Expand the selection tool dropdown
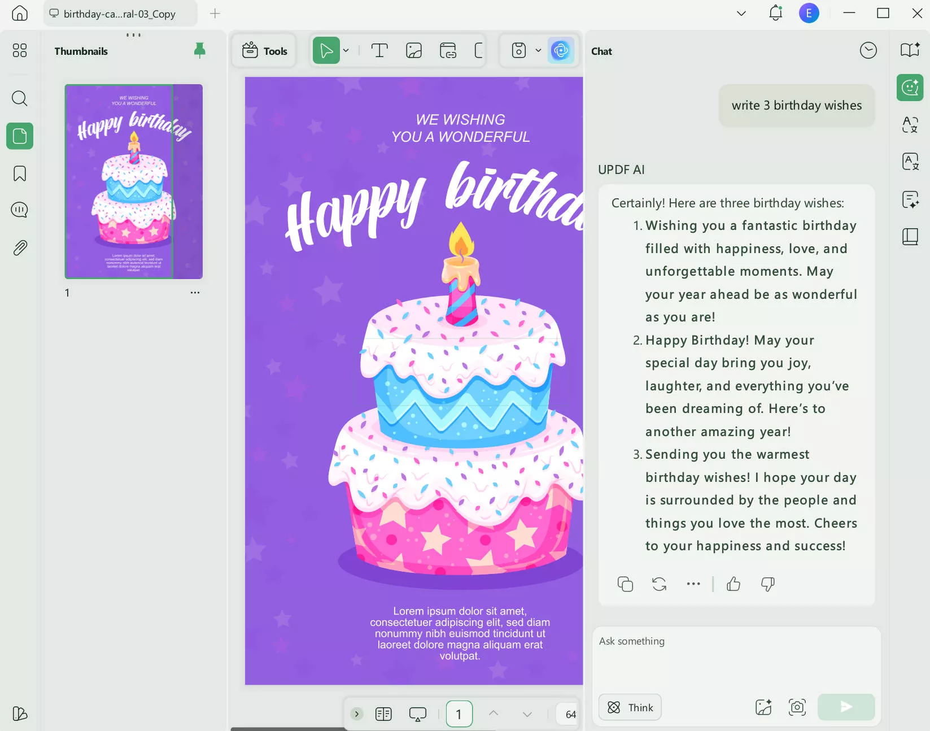This screenshot has width=930, height=731. 346,50
